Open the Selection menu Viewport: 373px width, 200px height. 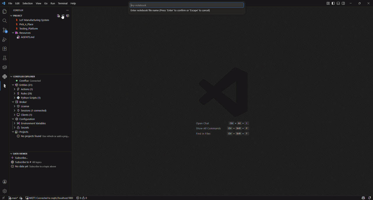tap(27, 3)
